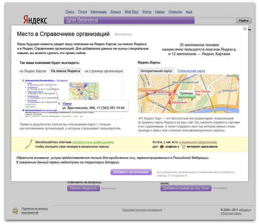Select the На поиске Яндекса tab
260x224 pixels.
click(65, 71)
